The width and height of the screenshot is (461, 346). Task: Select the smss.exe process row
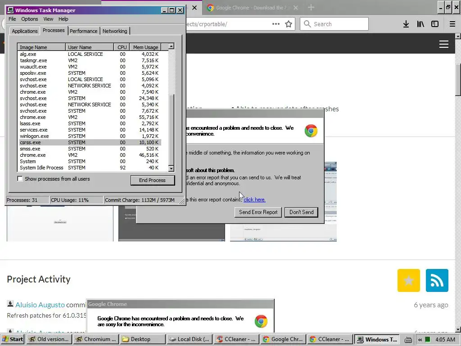pos(90,149)
